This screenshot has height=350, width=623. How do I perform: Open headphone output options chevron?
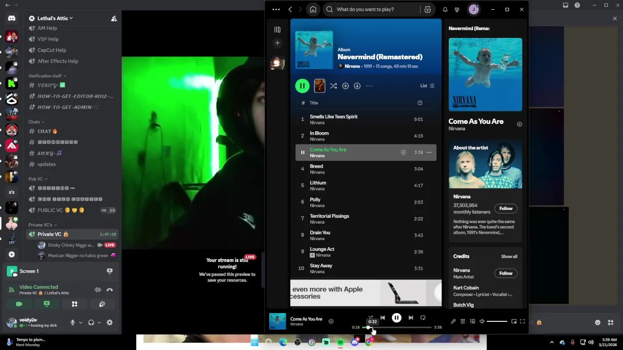click(x=99, y=322)
